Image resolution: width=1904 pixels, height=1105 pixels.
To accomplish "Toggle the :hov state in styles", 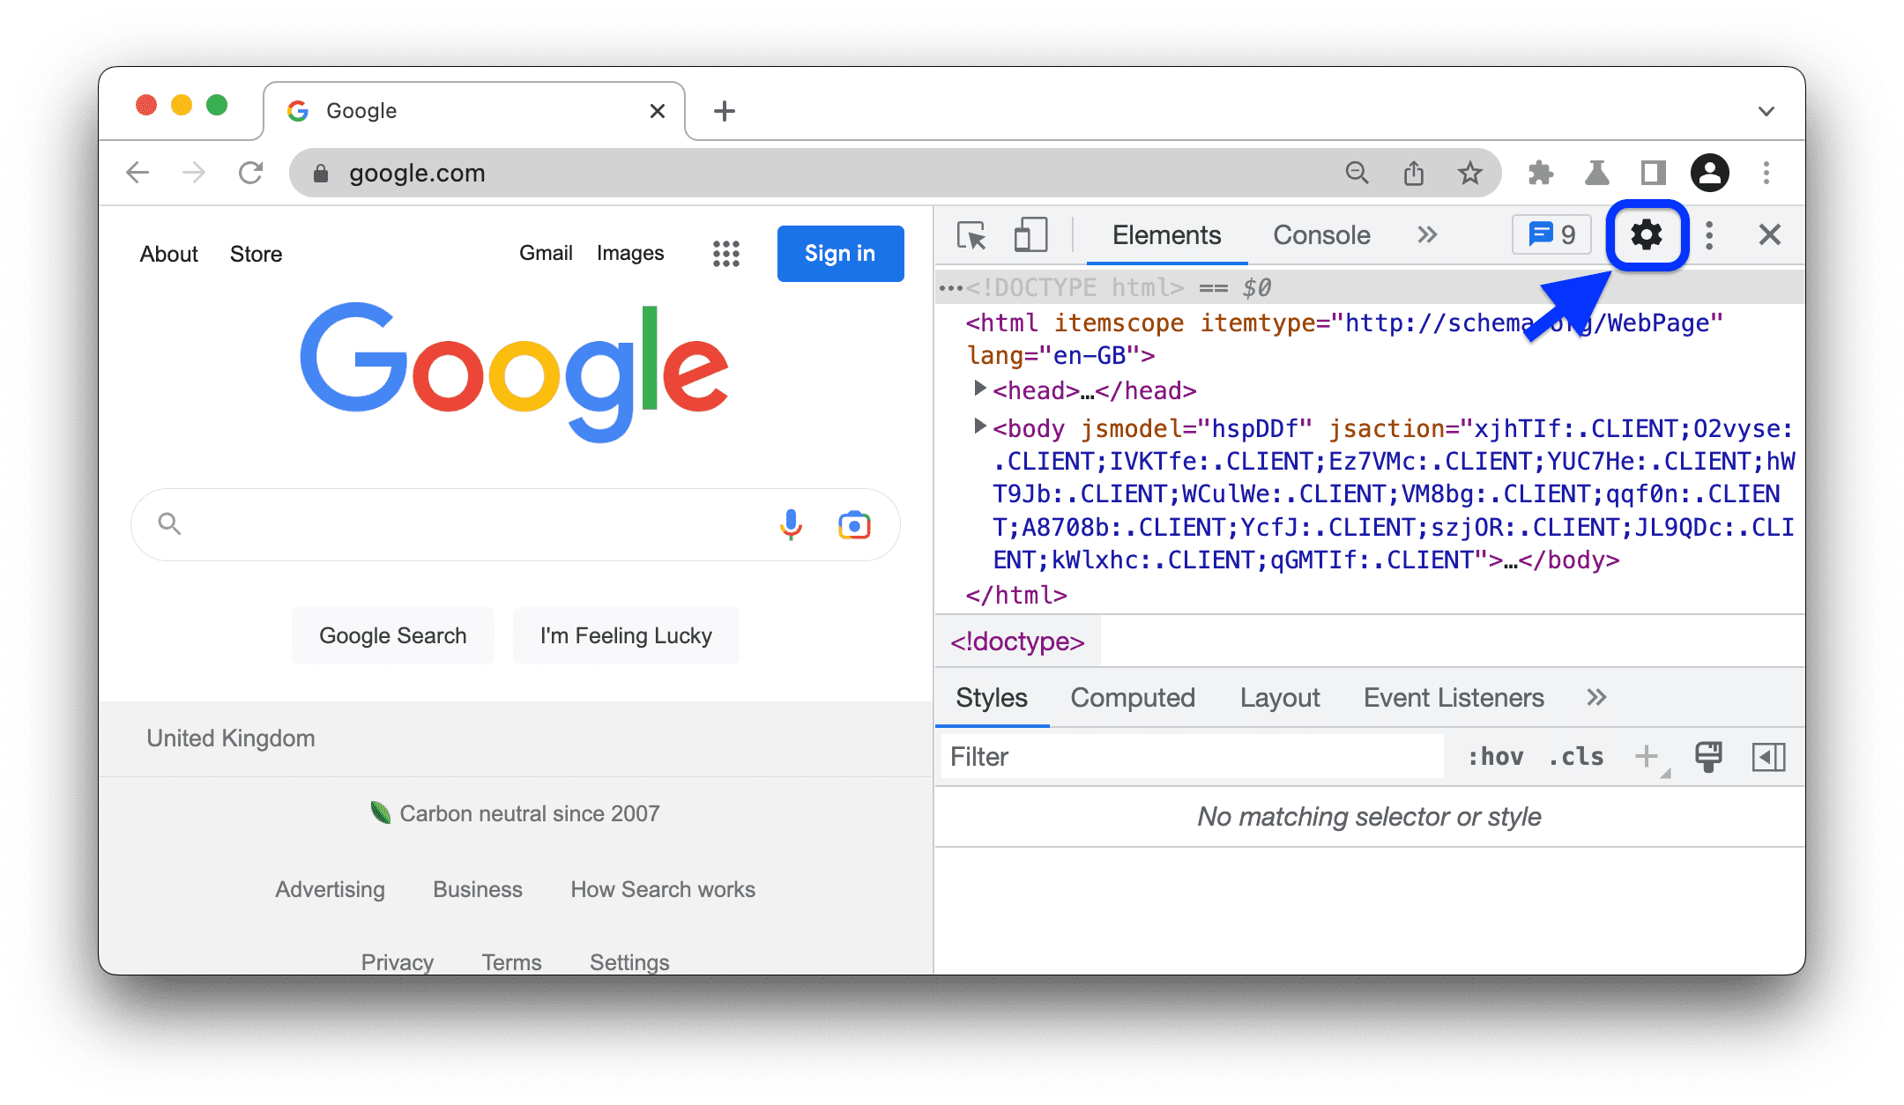I will point(1491,755).
